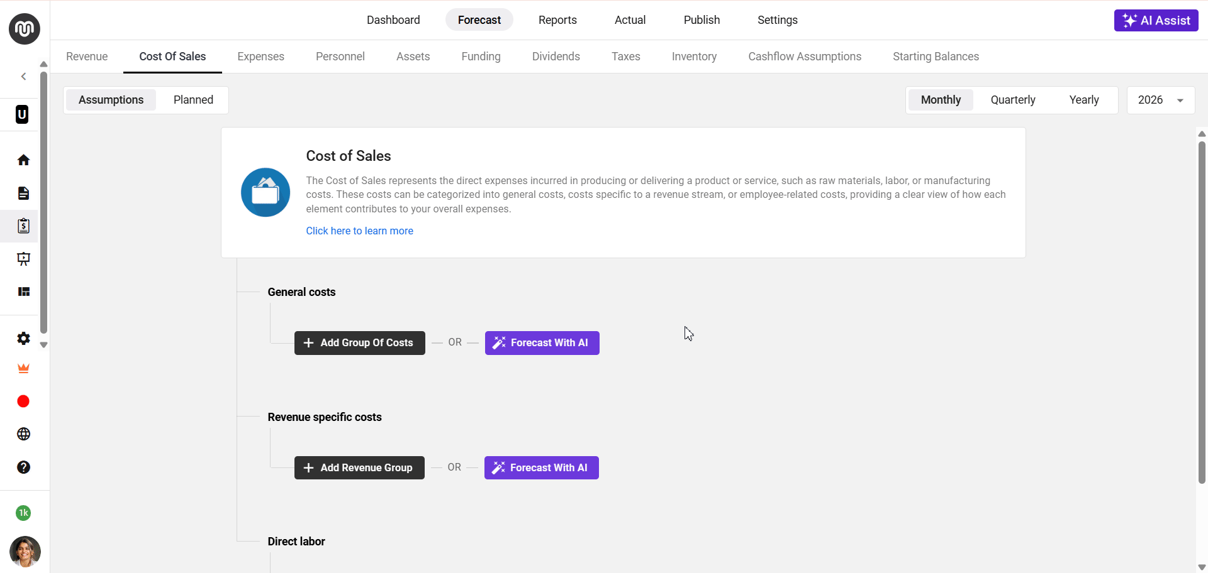The height and width of the screenshot is (573, 1208).
Task: Click Add Group Of Costs button
Action: pos(359,343)
